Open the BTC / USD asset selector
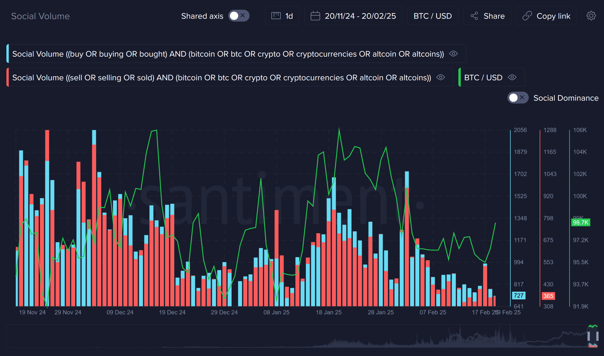Image resolution: width=604 pixels, height=356 pixels. 433,16
